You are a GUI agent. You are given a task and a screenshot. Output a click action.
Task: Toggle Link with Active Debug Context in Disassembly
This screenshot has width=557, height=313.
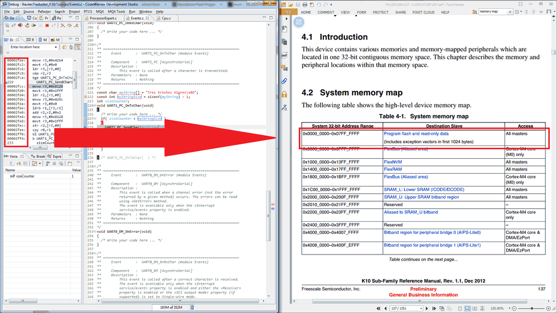click(x=78, y=47)
